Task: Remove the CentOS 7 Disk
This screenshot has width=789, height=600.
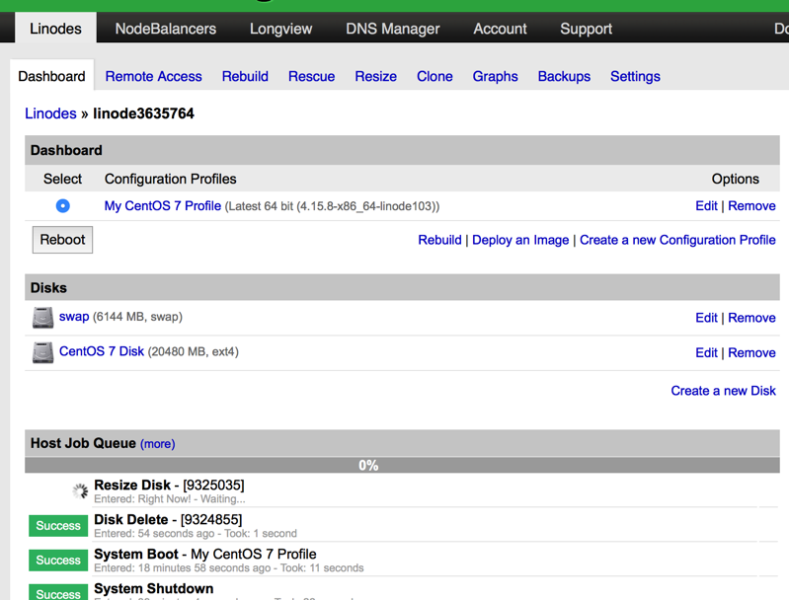Action: pyautogui.click(x=751, y=352)
